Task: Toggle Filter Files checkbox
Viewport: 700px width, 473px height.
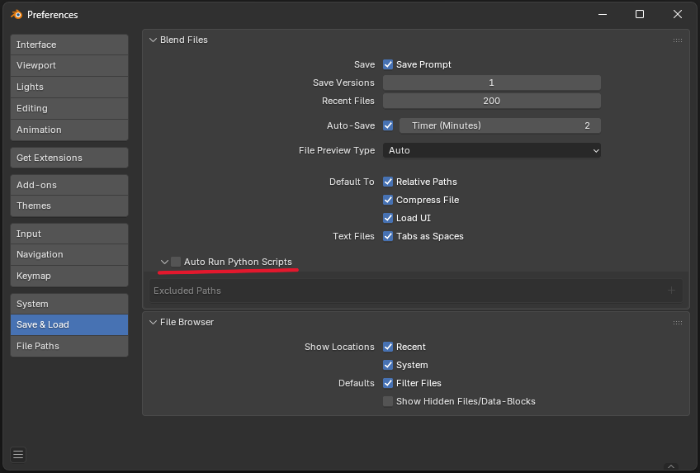Action: (x=388, y=383)
